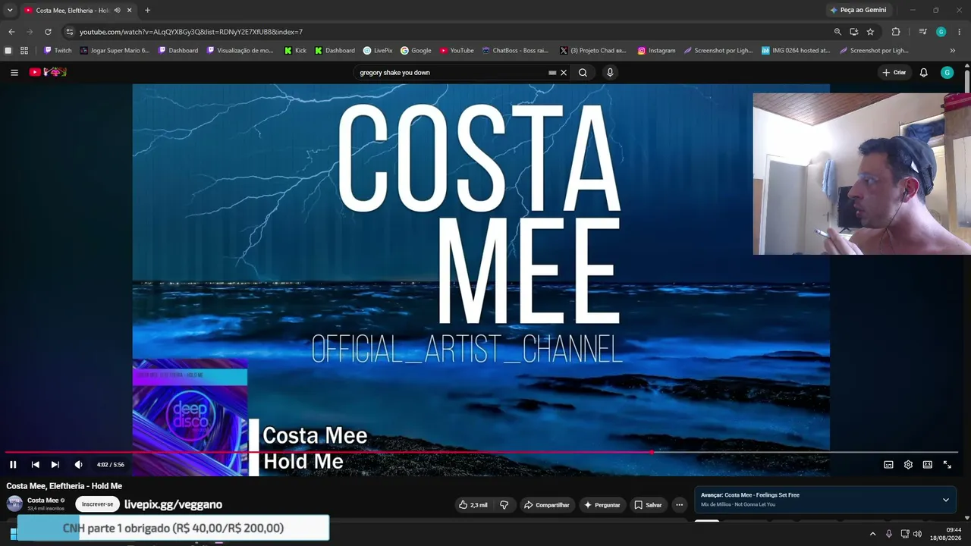
Task: Open the more actions ellipsis menu
Action: click(680, 505)
